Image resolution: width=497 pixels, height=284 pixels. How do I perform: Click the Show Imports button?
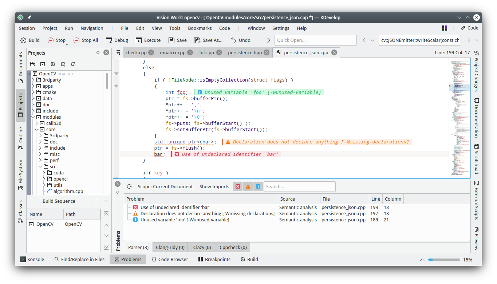[x=214, y=186]
